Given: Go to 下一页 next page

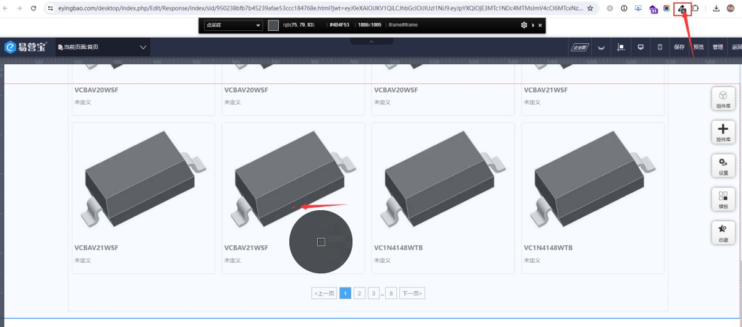Looking at the screenshot, I should [412, 293].
